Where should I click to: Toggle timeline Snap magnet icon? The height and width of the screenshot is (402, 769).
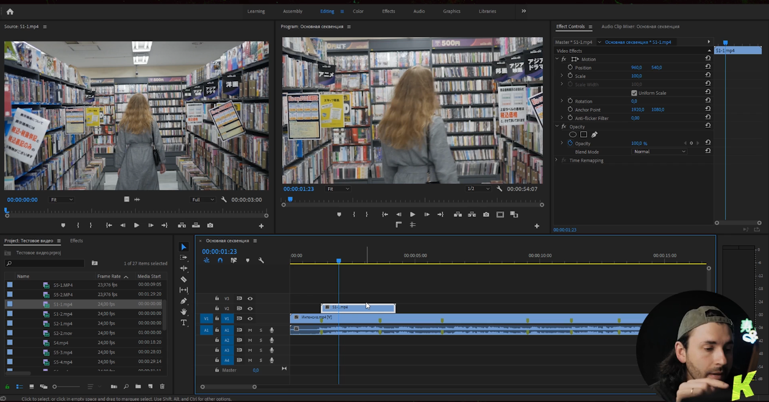(220, 261)
